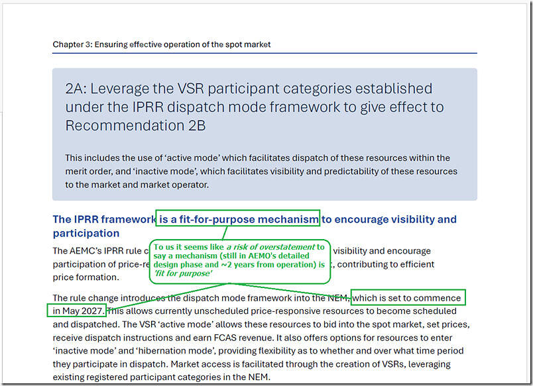Click the highlighted 'which is set to commence'
Image resolution: width=533 pixels, height=386 pixels.
[407, 297]
